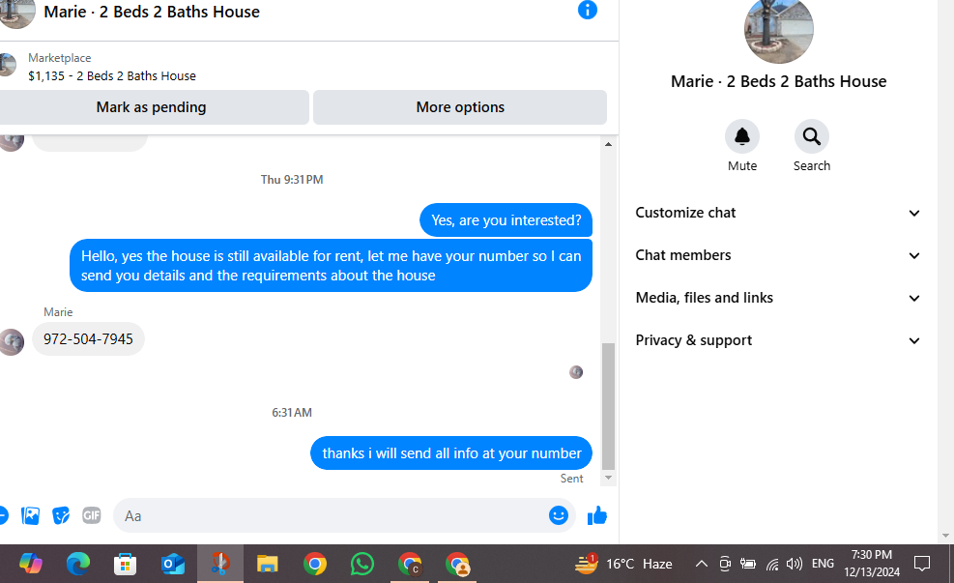Expand Privacy & support section
This screenshot has height=583, width=954.
pos(778,340)
